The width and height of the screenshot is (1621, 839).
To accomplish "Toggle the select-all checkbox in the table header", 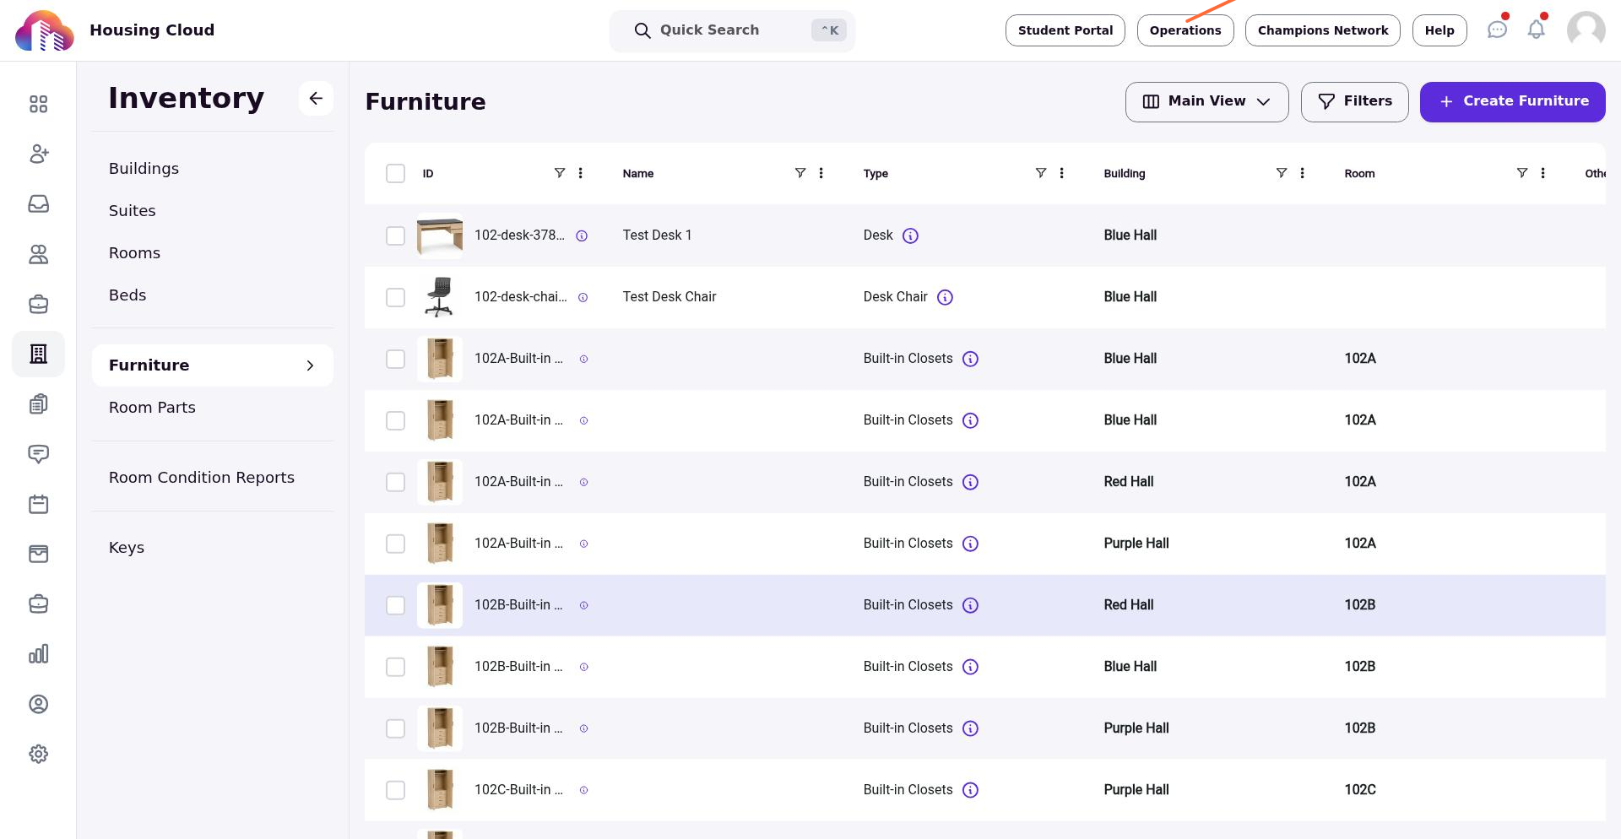I will point(395,174).
